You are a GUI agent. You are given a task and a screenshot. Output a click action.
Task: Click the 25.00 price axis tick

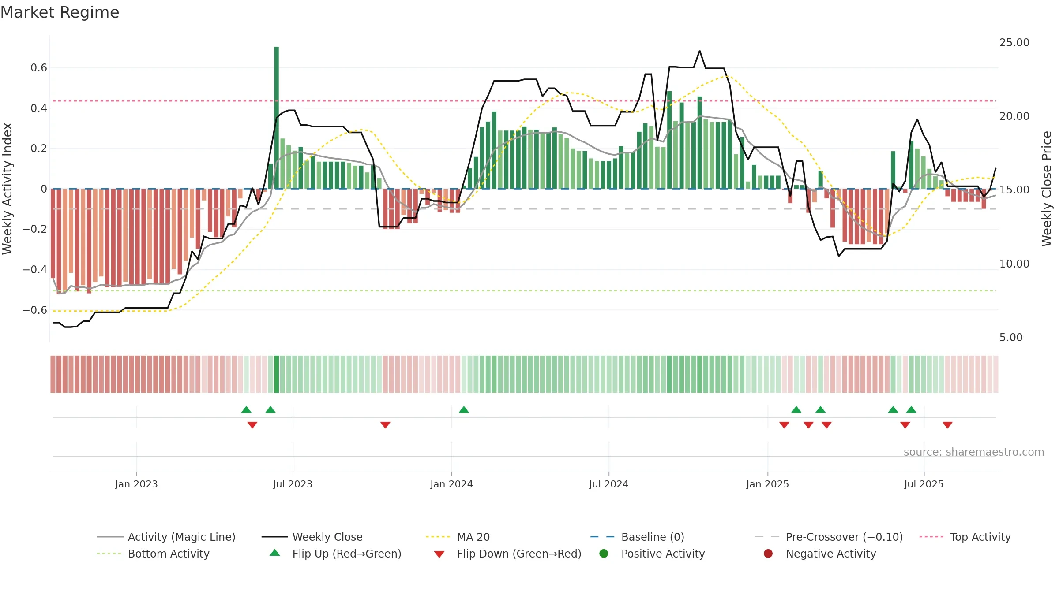point(1014,43)
